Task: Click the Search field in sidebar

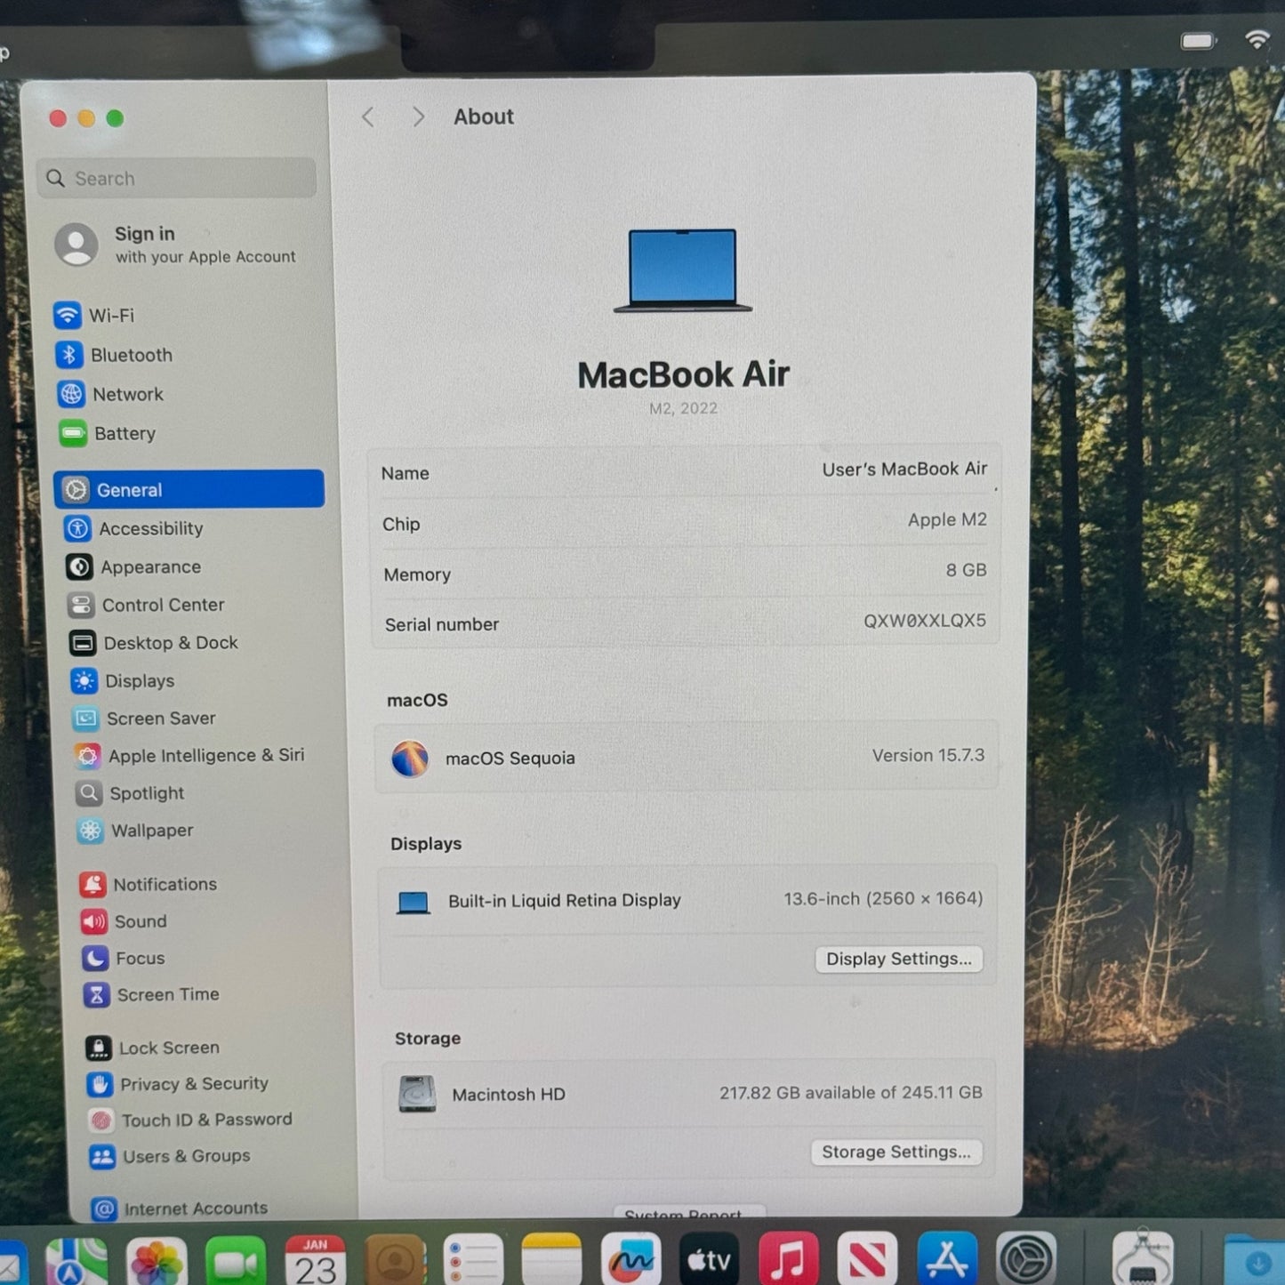Action: [x=178, y=179]
